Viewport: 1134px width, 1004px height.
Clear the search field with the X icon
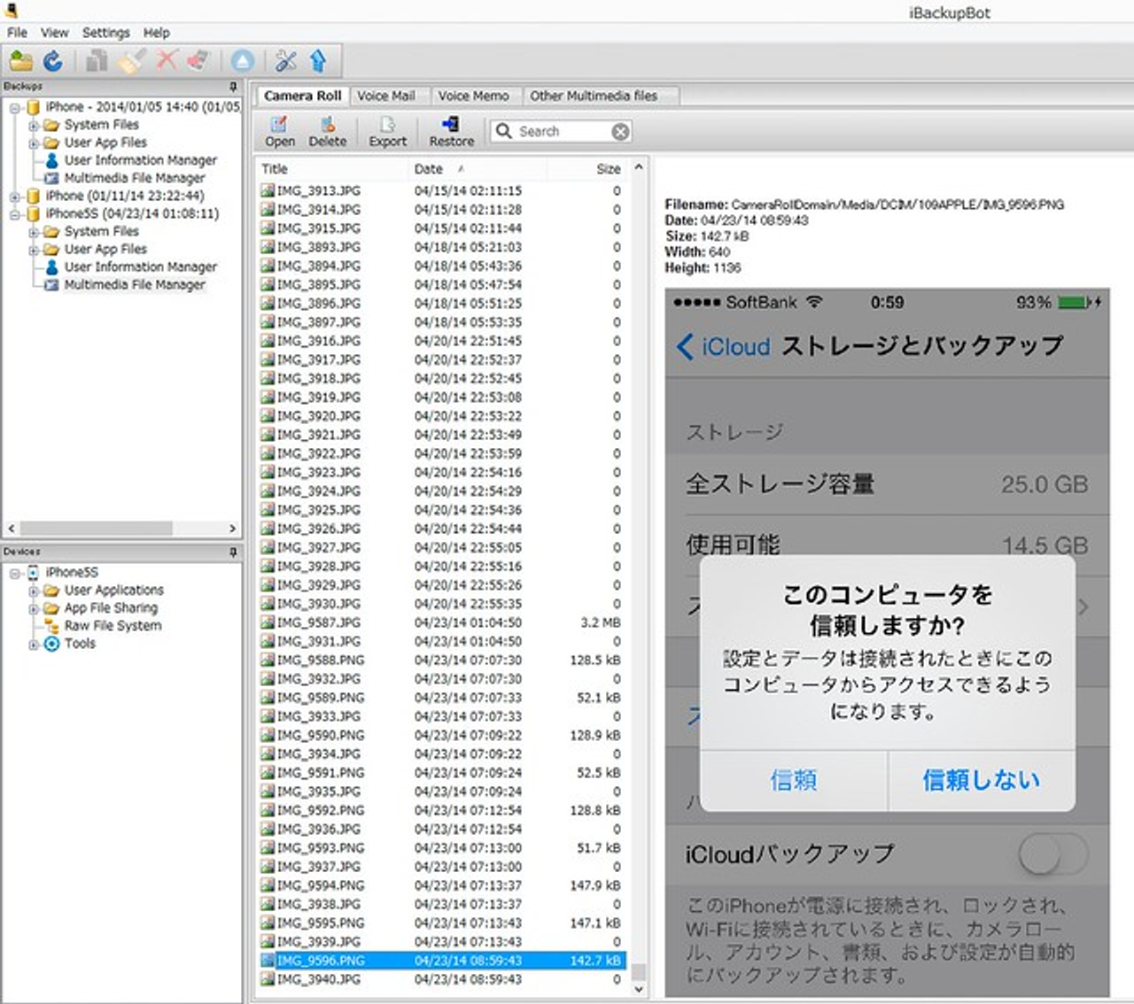(621, 131)
